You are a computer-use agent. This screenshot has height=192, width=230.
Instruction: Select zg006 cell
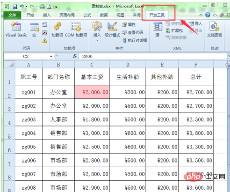coord(29,160)
